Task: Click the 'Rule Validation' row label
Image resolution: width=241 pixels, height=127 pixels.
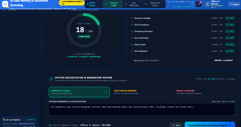Action: (x=141, y=51)
